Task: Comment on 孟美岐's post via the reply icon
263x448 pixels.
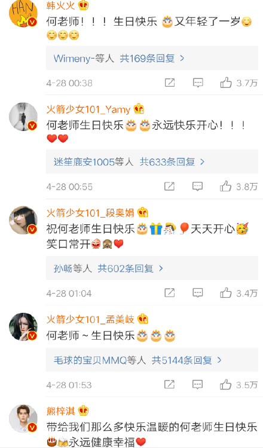Action: pyautogui.click(x=198, y=385)
